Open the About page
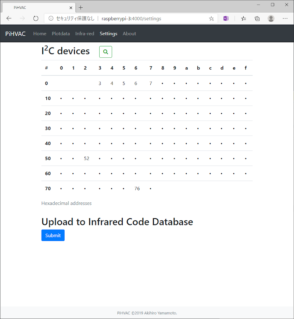The height and width of the screenshot is (319, 294). point(129,33)
